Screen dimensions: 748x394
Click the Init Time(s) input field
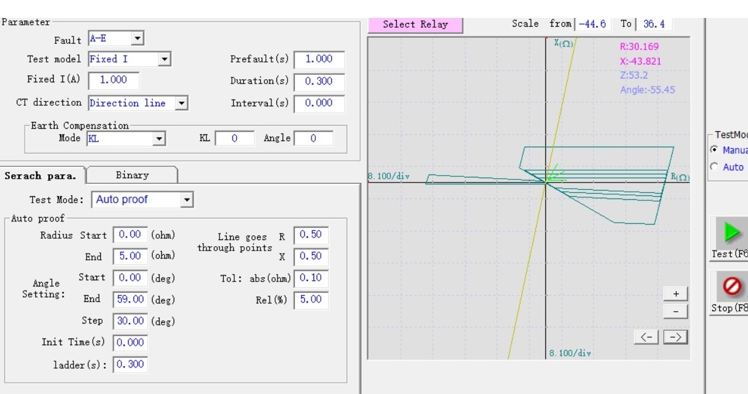pyautogui.click(x=130, y=343)
